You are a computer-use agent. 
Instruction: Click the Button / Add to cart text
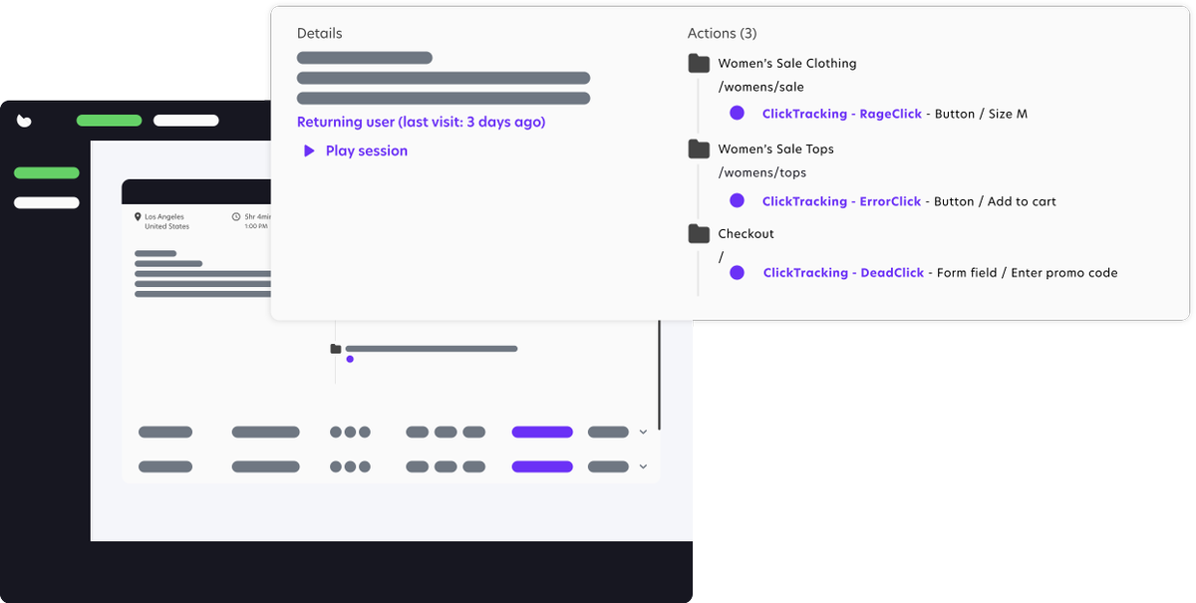[x=996, y=201]
